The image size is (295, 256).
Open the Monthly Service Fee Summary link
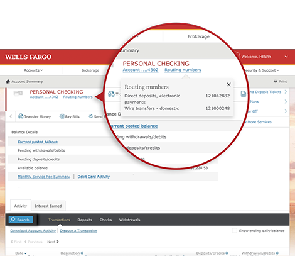(x=44, y=177)
